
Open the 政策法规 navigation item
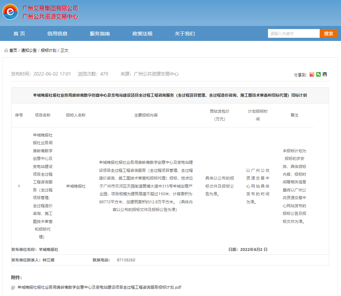coord(143,34)
